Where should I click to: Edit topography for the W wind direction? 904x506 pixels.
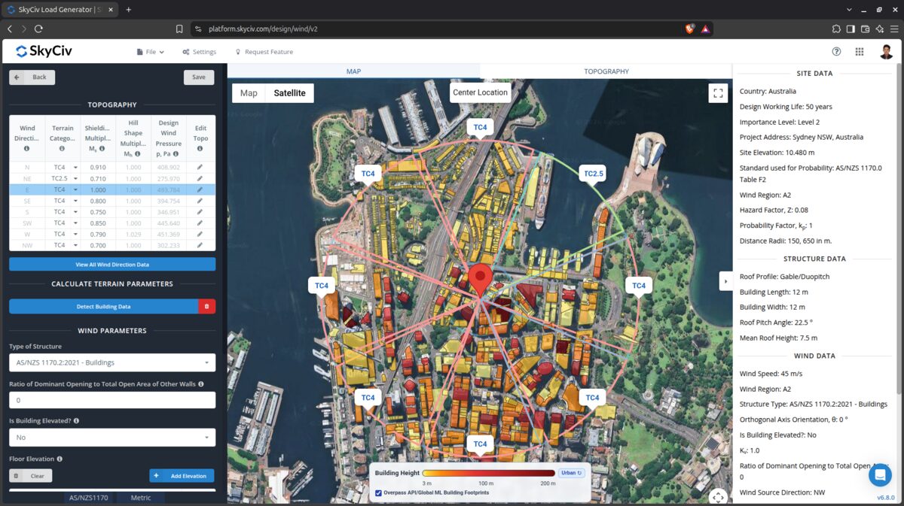(200, 235)
